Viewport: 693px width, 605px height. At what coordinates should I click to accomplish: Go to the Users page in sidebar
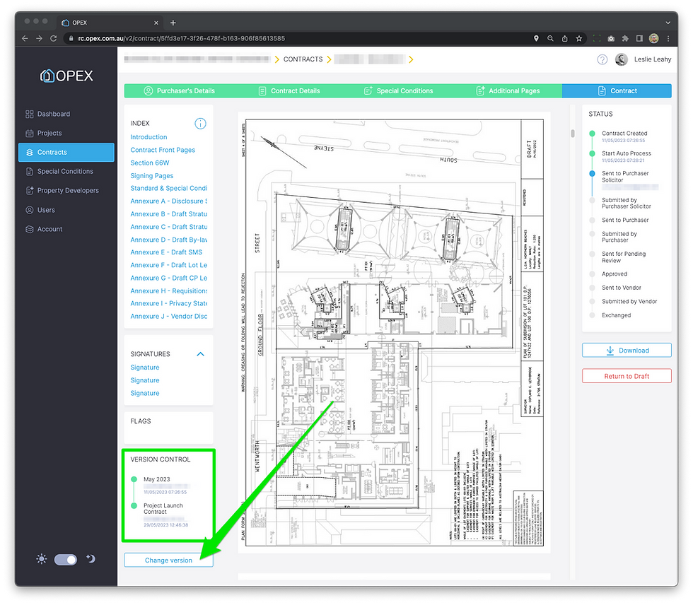(x=40, y=210)
